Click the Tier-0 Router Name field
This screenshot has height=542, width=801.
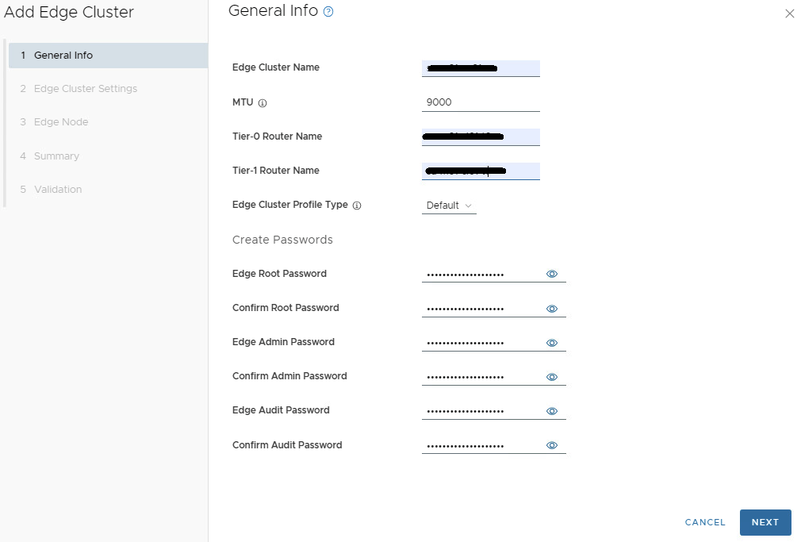point(481,137)
